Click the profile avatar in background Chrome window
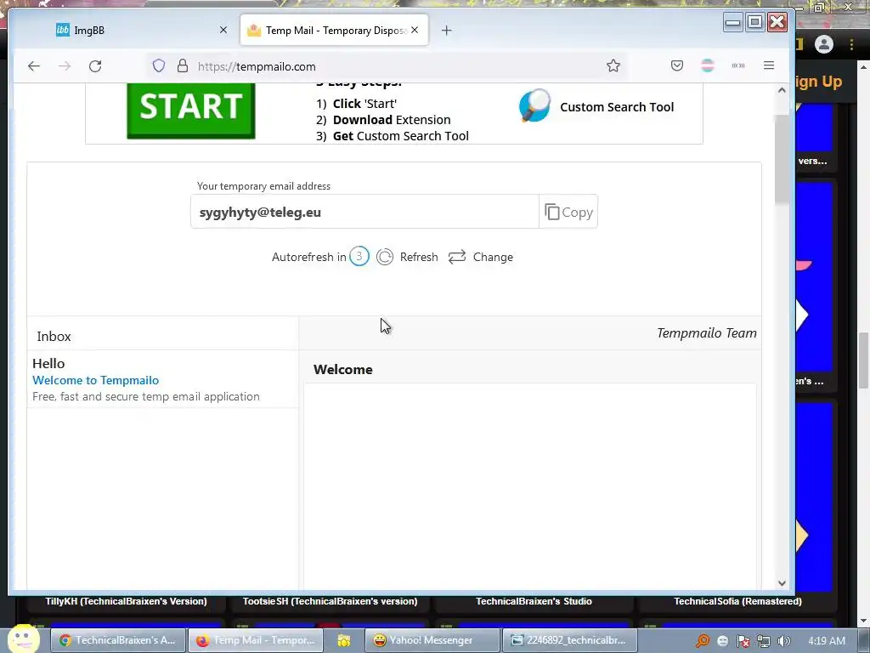This screenshot has width=870, height=653. pyautogui.click(x=824, y=44)
